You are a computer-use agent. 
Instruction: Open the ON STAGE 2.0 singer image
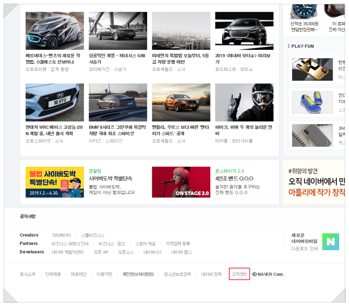point(181,182)
